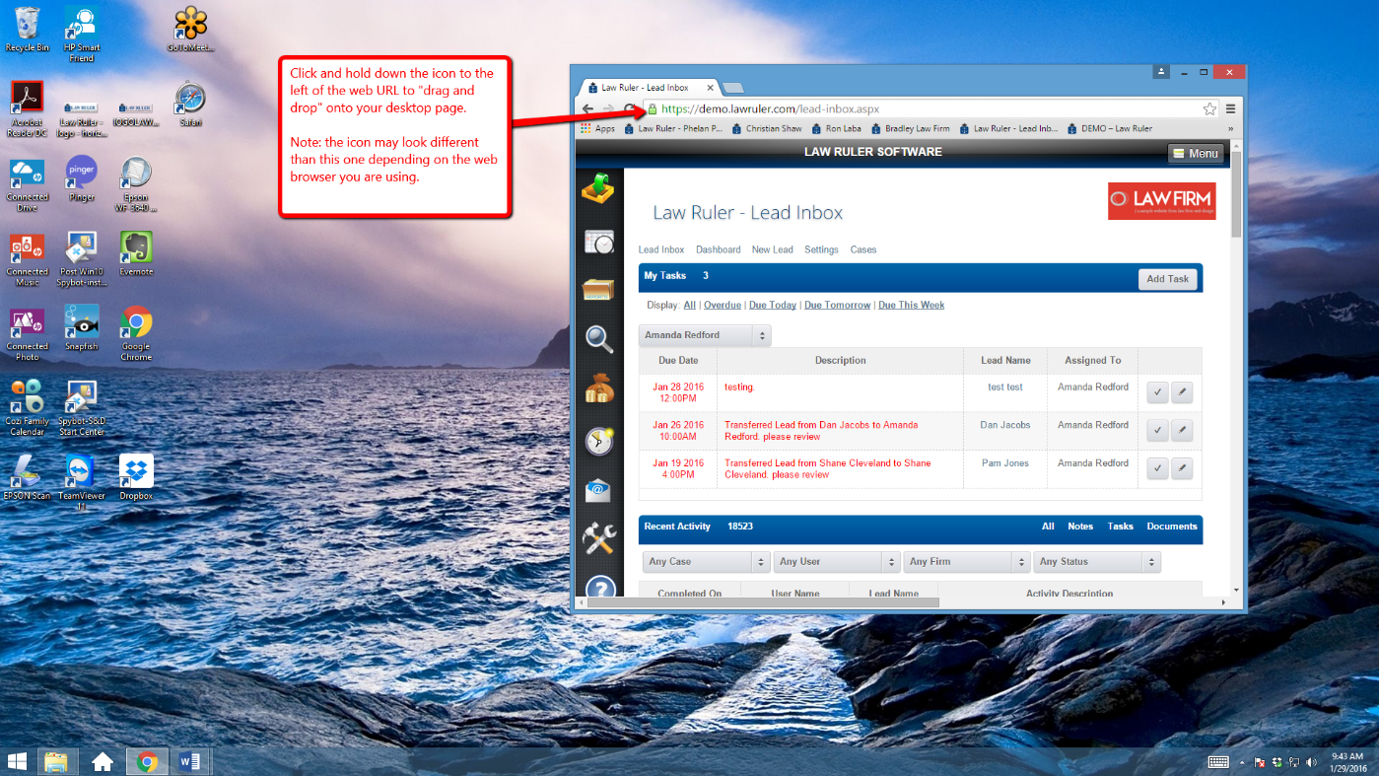Show Due Tomorrow tasks link

tap(838, 306)
